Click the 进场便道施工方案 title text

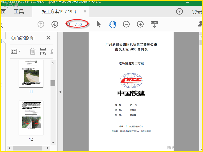coord(131,63)
